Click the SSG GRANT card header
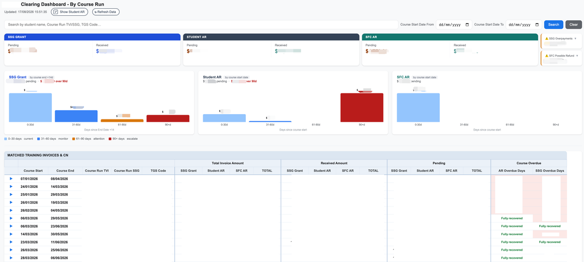 point(92,37)
